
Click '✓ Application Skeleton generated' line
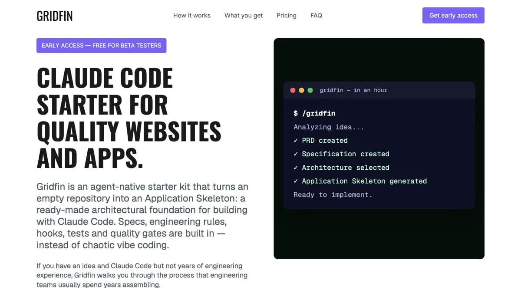click(360, 181)
